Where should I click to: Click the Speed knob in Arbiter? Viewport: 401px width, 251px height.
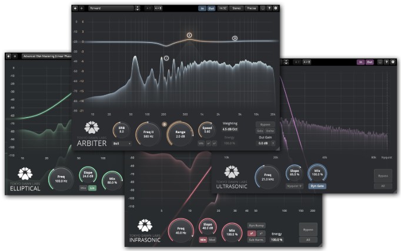tap(207, 130)
